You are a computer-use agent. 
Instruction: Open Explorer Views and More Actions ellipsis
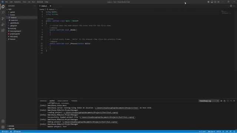coord(34,6)
